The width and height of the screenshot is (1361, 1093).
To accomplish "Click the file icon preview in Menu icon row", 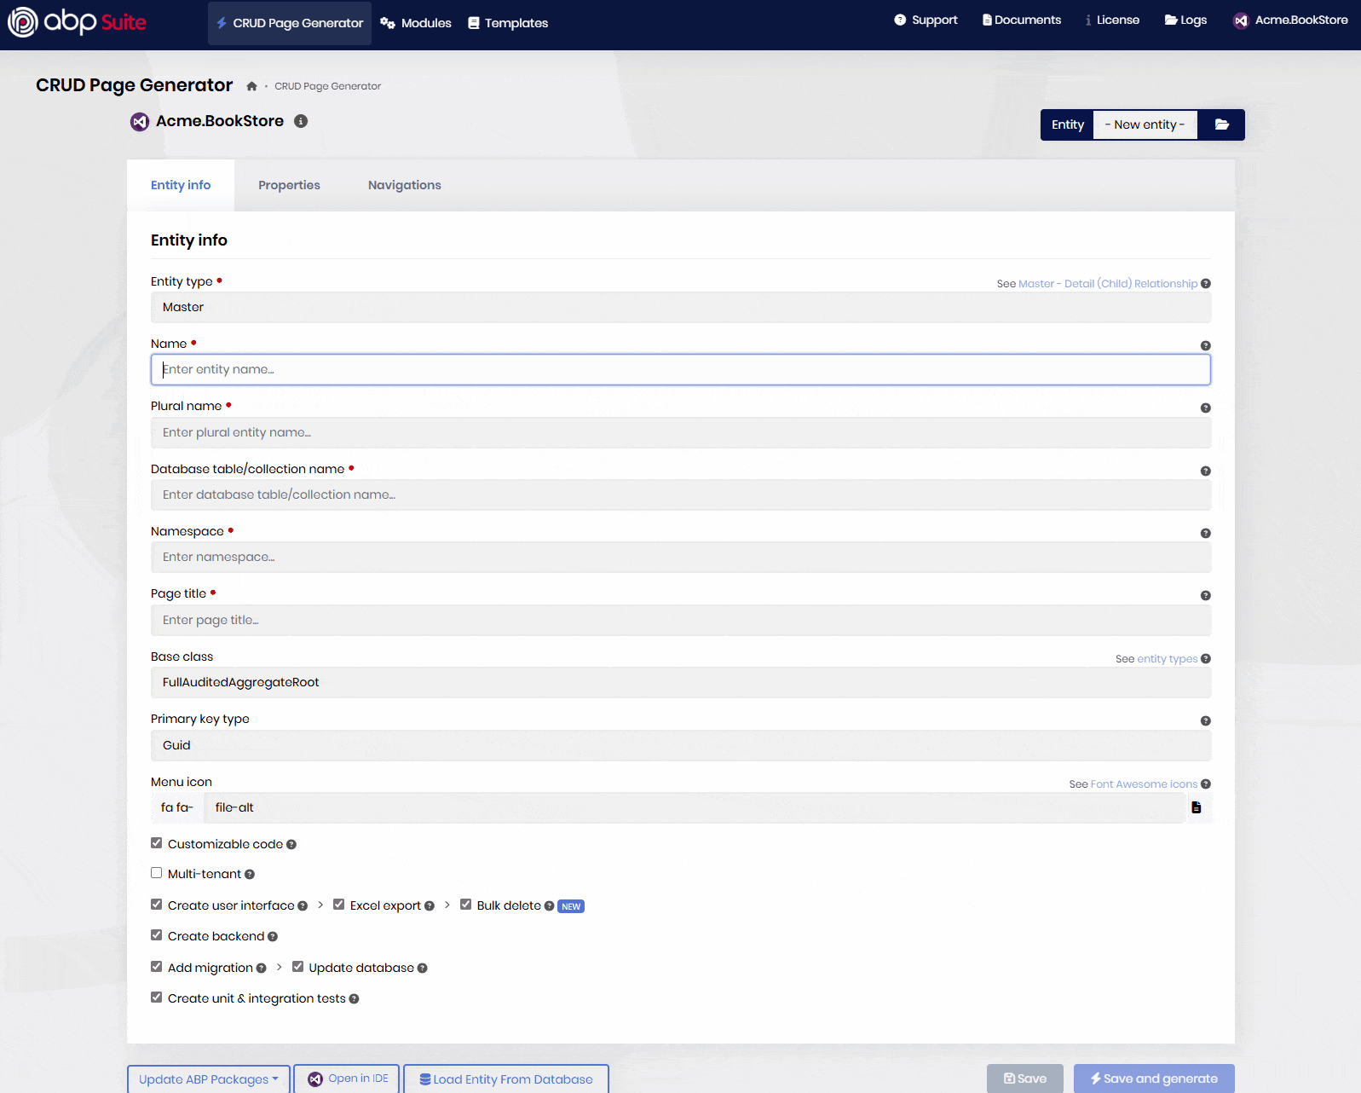I will pos(1197,807).
